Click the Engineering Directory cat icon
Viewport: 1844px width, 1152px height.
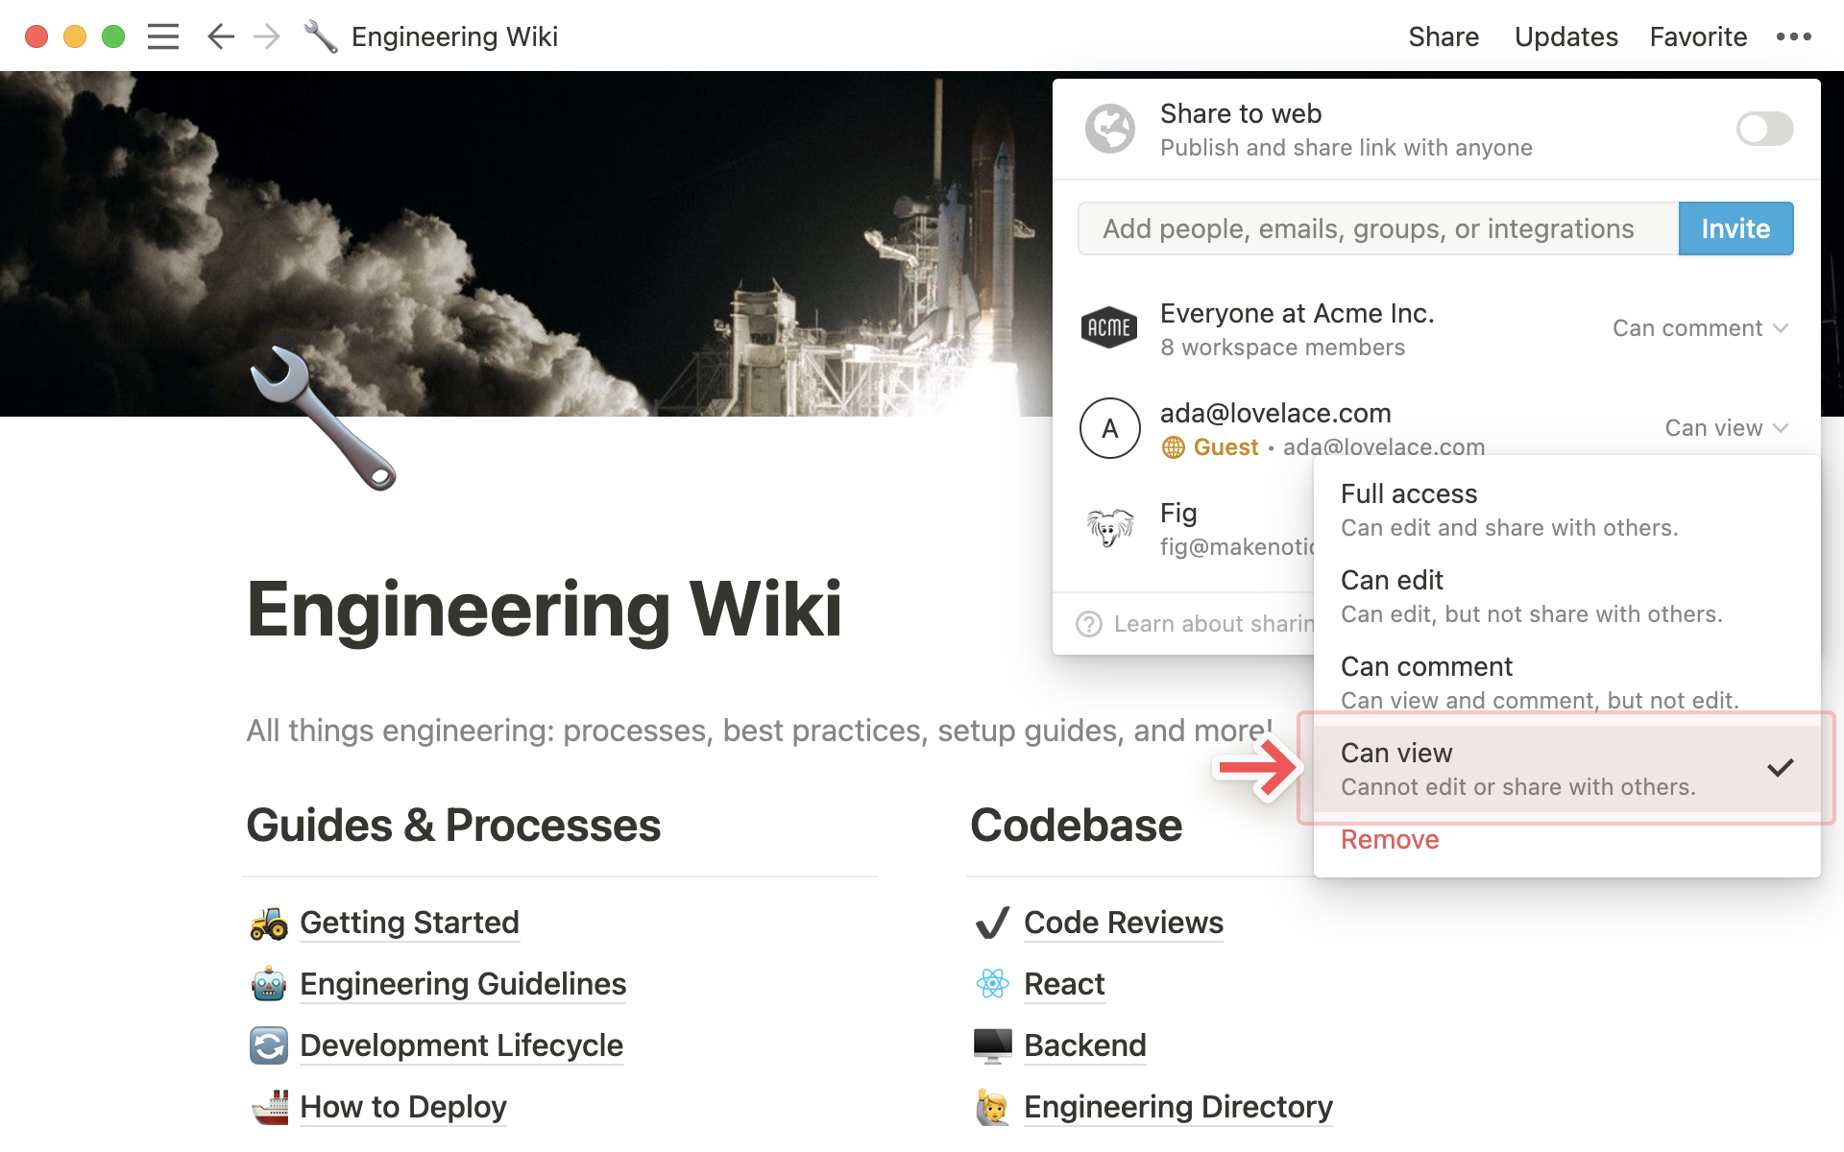pyautogui.click(x=992, y=1104)
